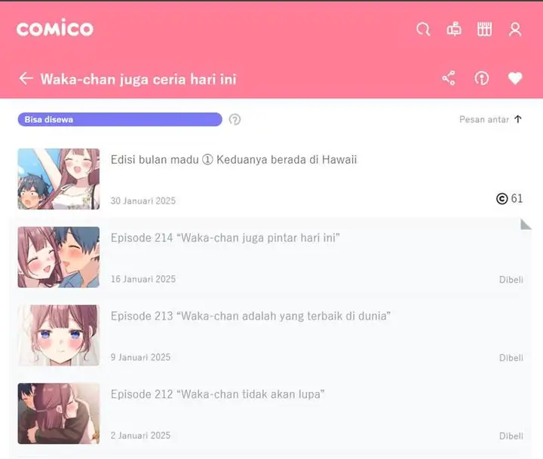Click the question mark help icon

(x=235, y=119)
